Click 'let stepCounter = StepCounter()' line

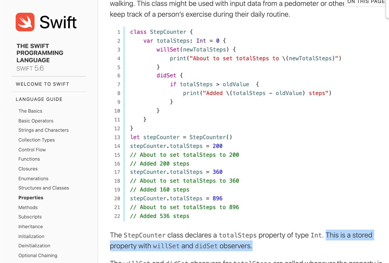(x=181, y=137)
